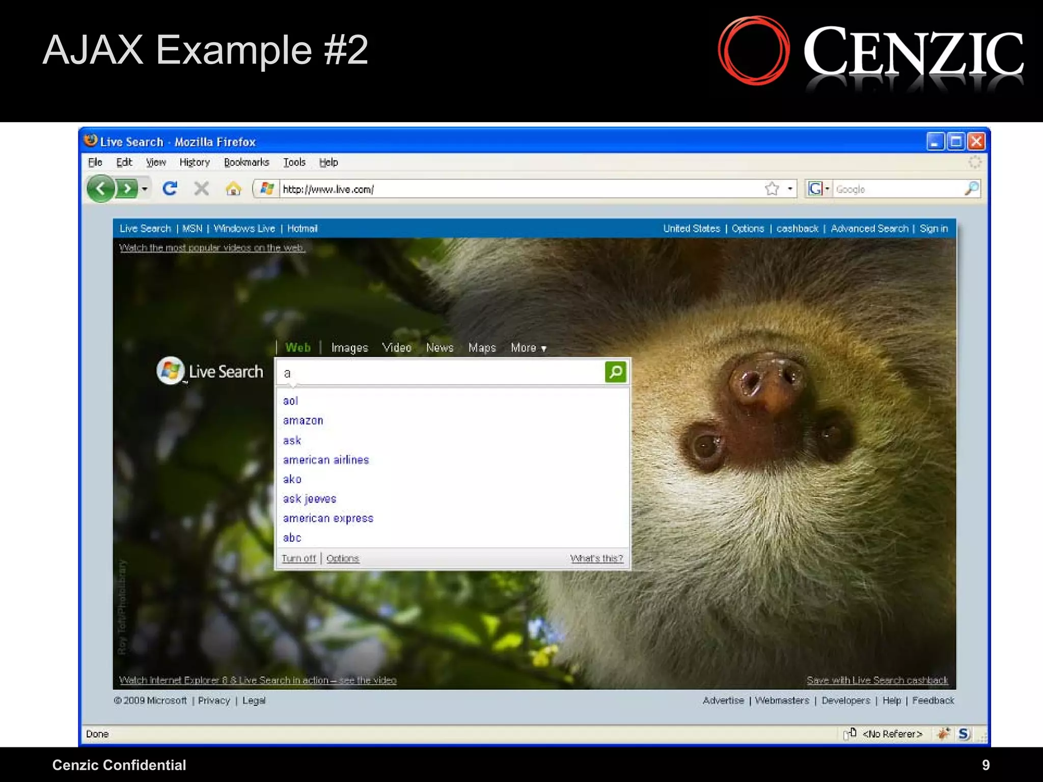Image resolution: width=1043 pixels, height=782 pixels.
Task: Open the History menu
Action: click(x=195, y=162)
